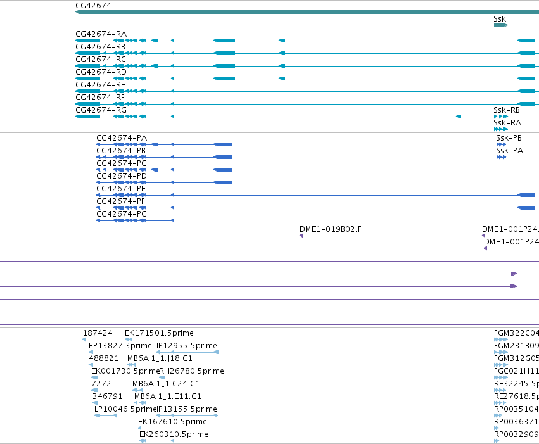Select protein CG42674-PG label

(122, 215)
